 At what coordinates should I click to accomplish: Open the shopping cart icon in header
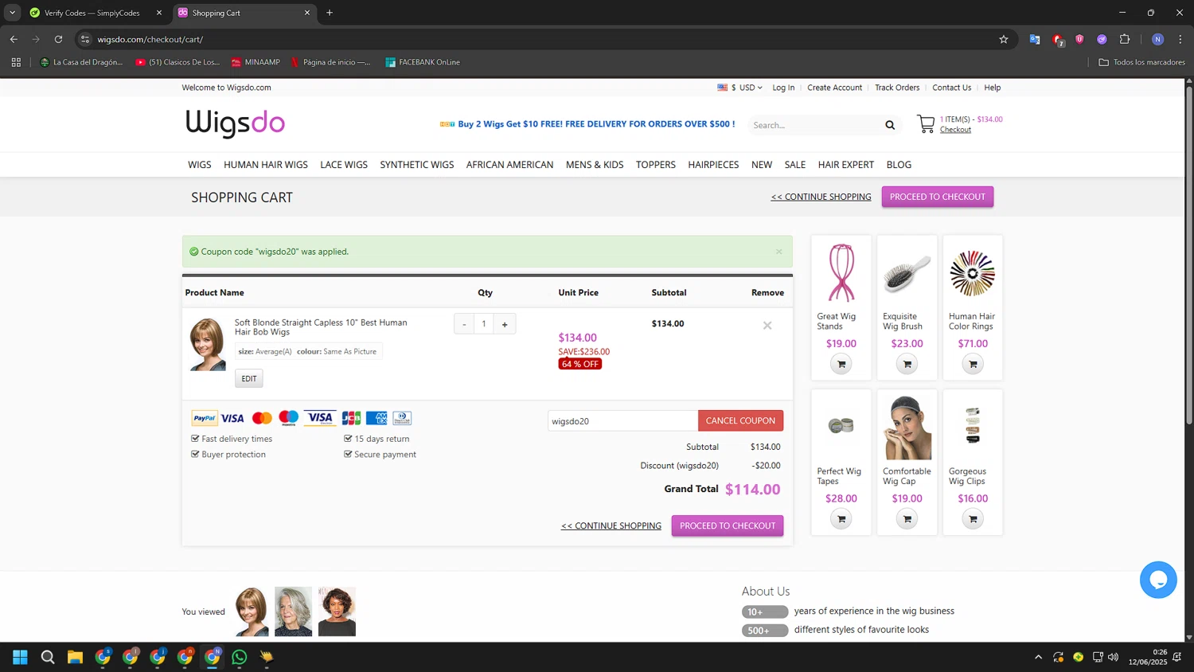pyautogui.click(x=926, y=124)
